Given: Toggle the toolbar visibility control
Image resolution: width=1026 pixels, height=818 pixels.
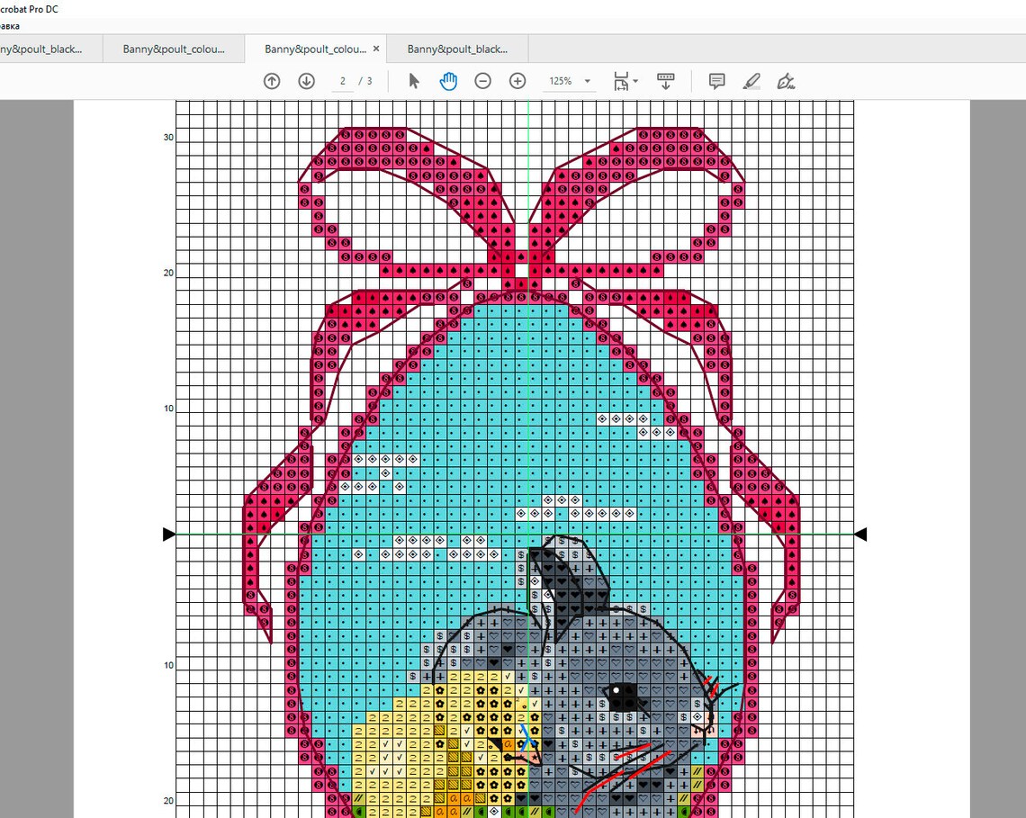Looking at the screenshot, I should 666,81.
